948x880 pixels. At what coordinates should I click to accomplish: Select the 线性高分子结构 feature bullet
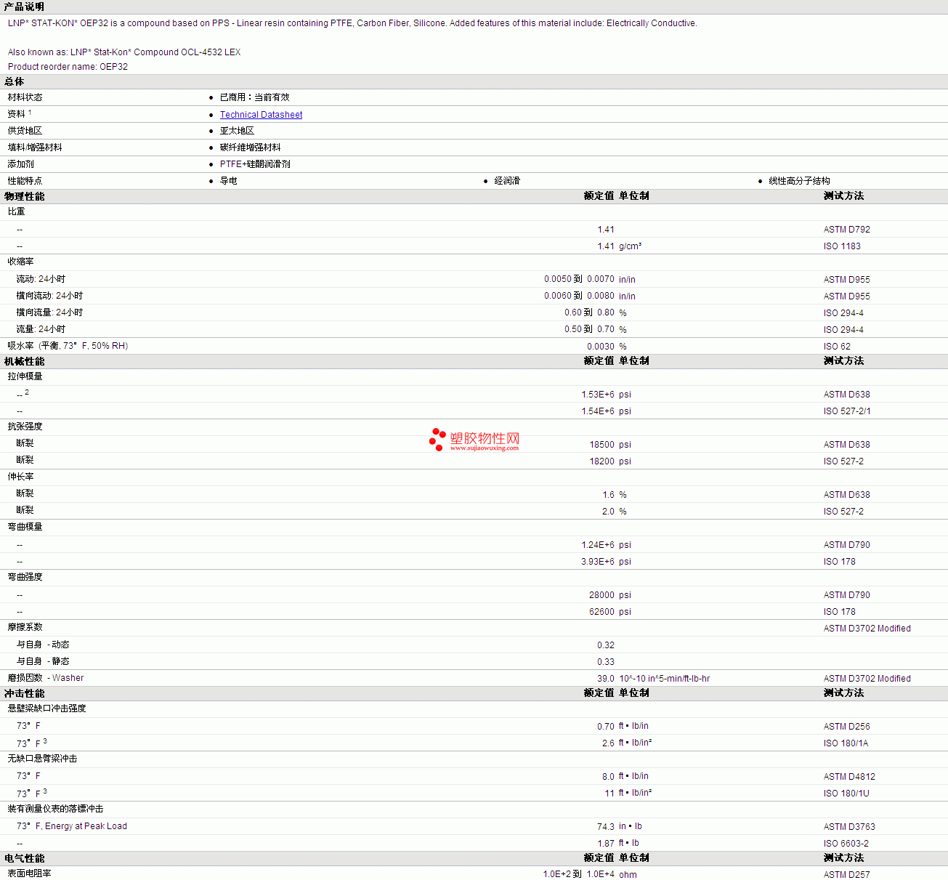799,181
